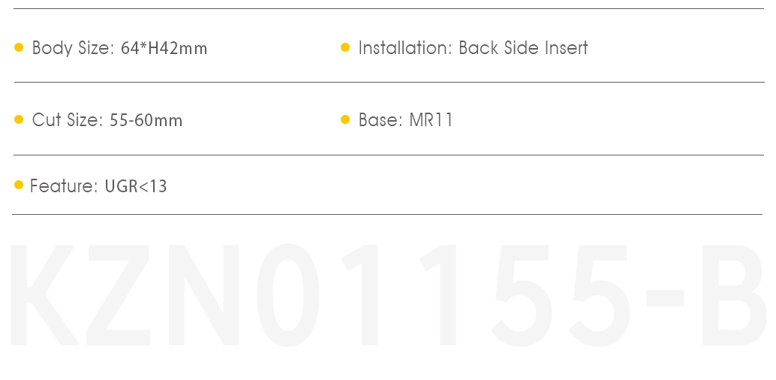Click the yellow bullet before Base
The height and width of the screenshot is (380, 776).
345,119
